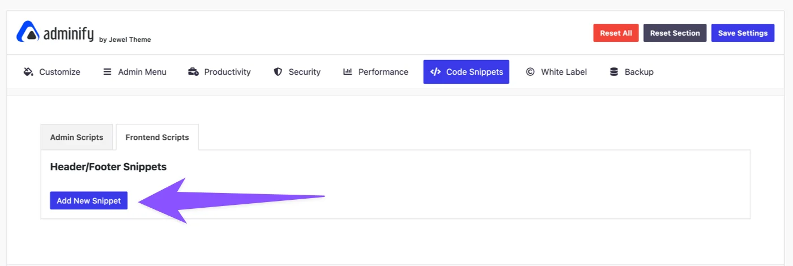Save changes with Save Settings button

click(743, 33)
